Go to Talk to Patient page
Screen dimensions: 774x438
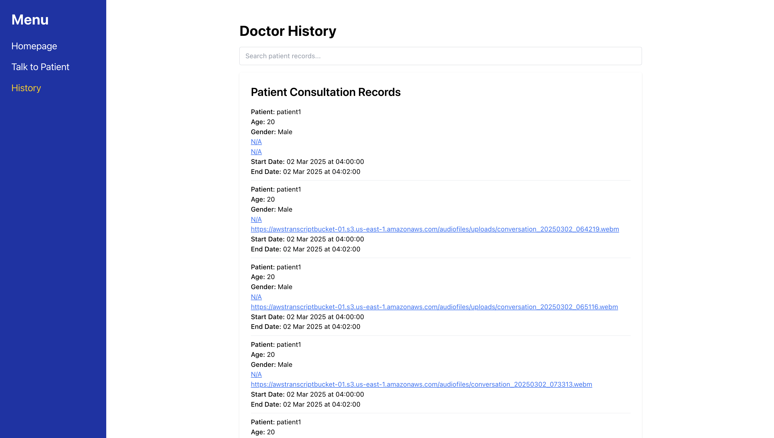(x=40, y=67)
